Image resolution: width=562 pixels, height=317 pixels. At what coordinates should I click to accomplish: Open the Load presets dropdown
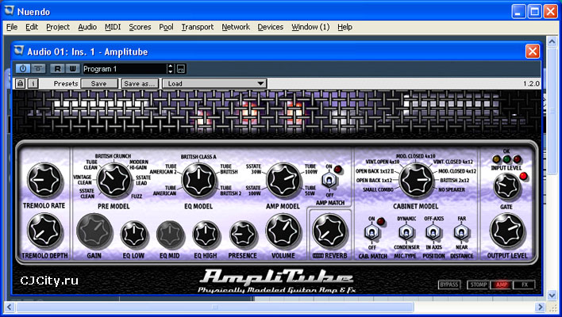pyautogui.click(x=214, y=84)
